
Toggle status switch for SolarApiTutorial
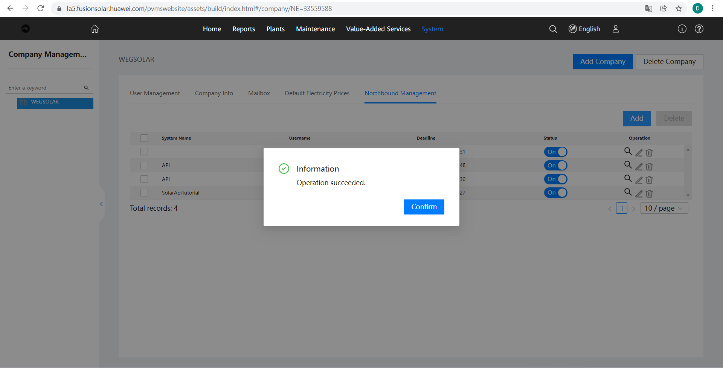click(x=555, y=193)
